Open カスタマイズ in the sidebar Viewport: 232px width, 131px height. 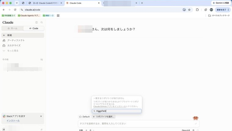click(x=23, y=45)
